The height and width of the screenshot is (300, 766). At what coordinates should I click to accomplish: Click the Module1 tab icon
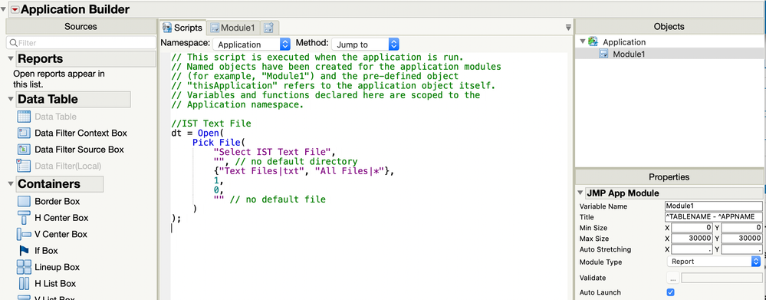click(x=215, y=28)
